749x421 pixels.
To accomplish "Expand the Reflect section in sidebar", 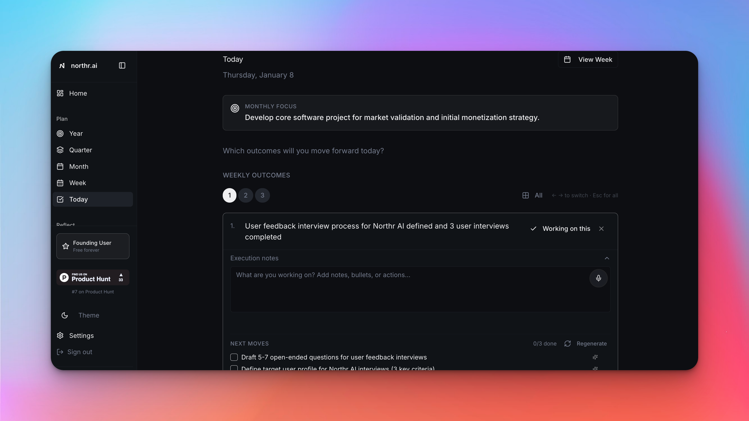I will pyautogui.click(x=65, y=224).
